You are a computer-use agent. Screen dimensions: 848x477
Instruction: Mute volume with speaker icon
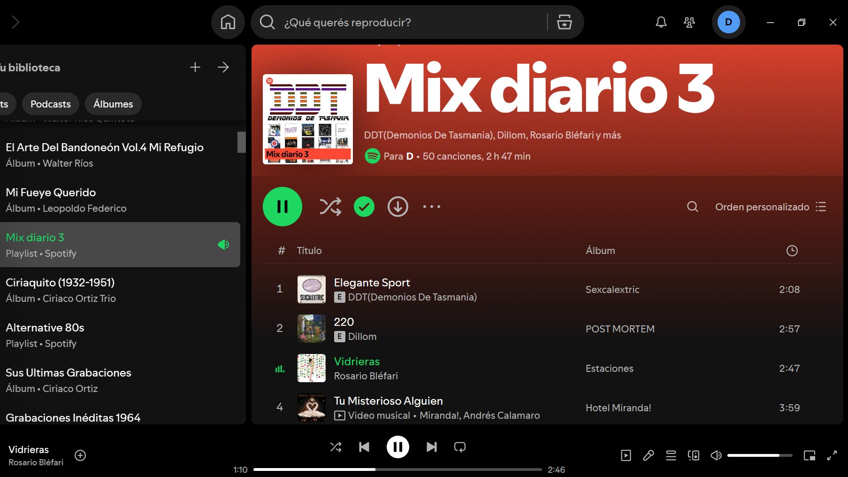(716, 455)
